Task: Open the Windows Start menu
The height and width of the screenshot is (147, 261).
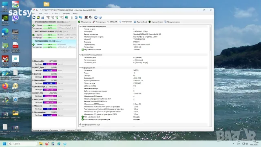Action: [4, 144]
